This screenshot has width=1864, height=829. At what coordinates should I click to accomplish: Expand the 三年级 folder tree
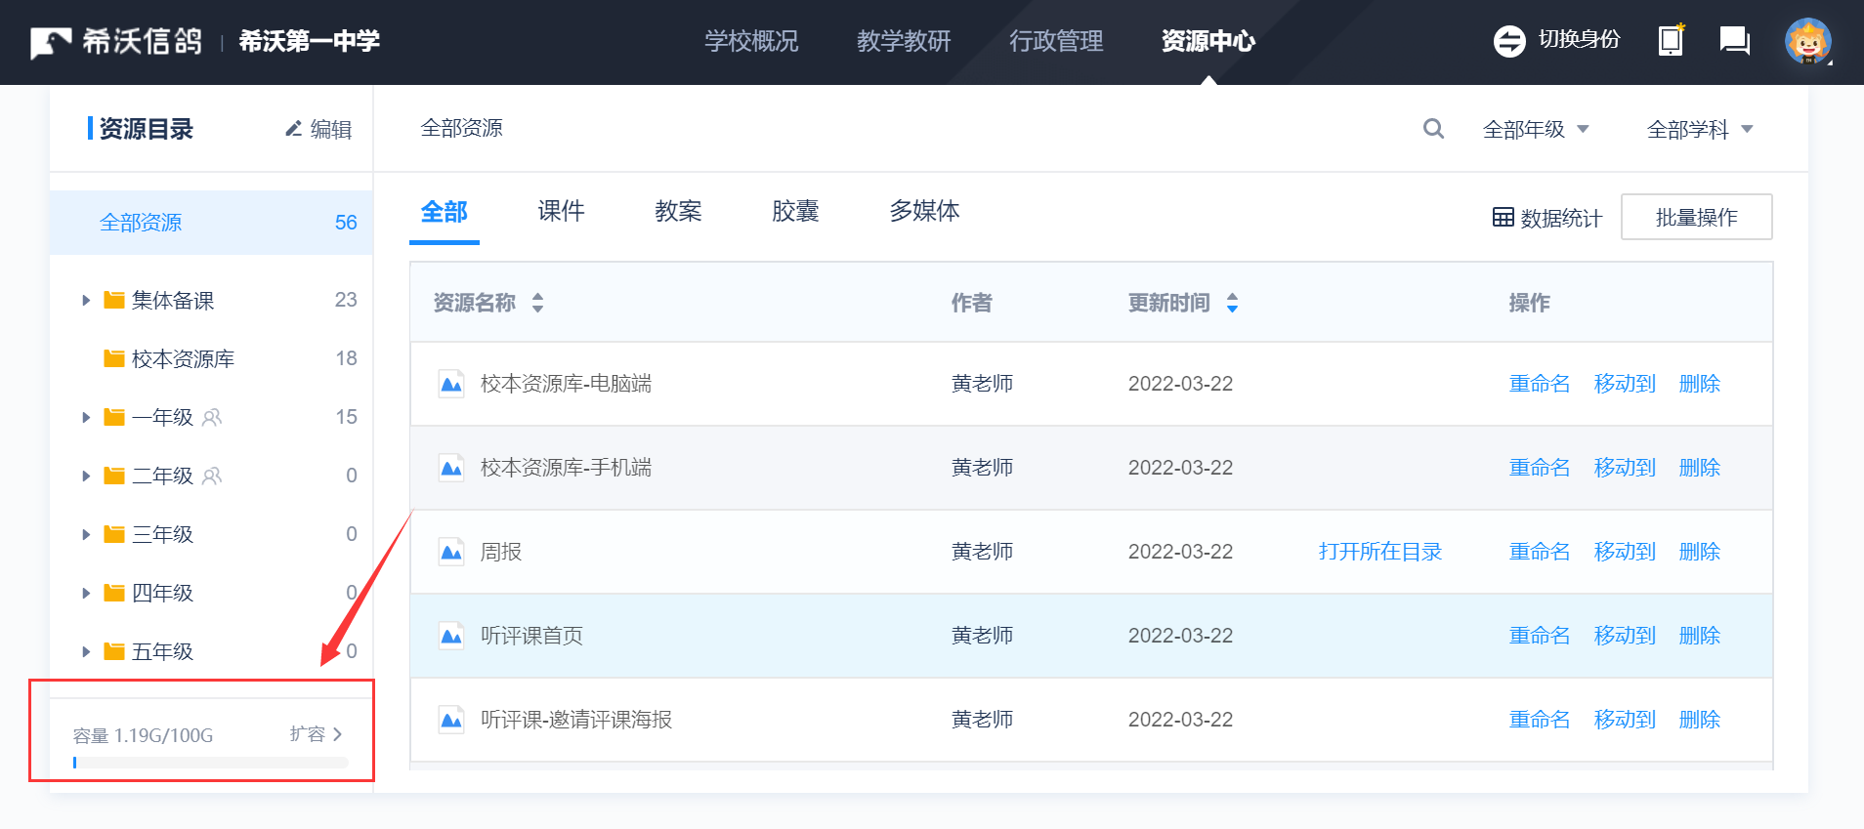(86, 535)
